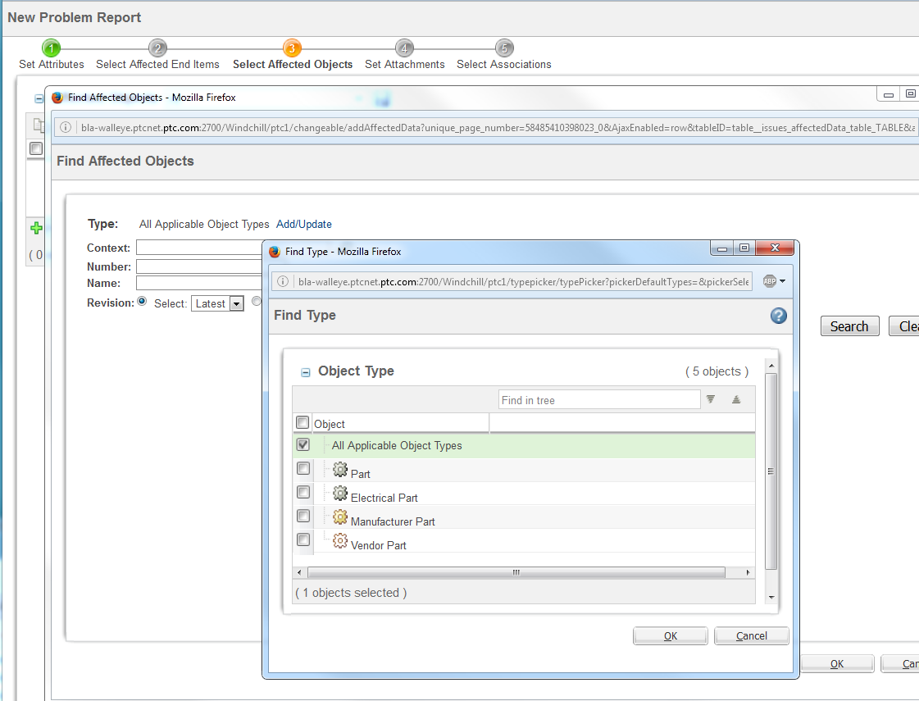
Task: Click the Part gear icon
Action: pyautogui.click(x=340, y=470)
